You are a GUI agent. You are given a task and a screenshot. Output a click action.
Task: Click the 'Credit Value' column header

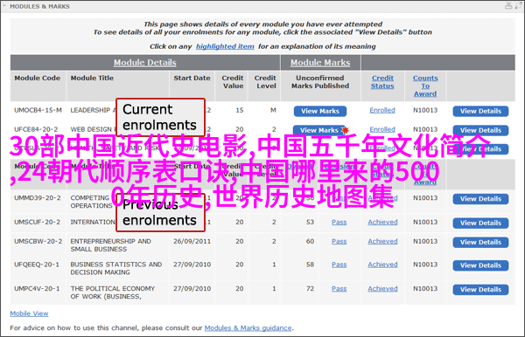click(x=233, y=82)
